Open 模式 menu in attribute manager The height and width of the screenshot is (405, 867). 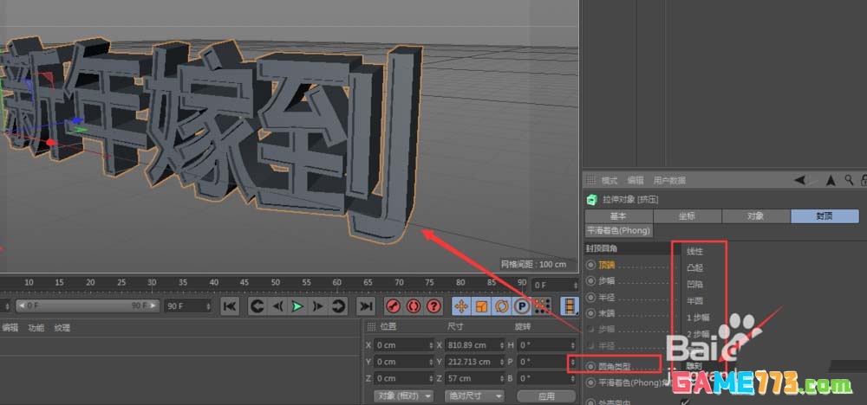tap(610, 180)
